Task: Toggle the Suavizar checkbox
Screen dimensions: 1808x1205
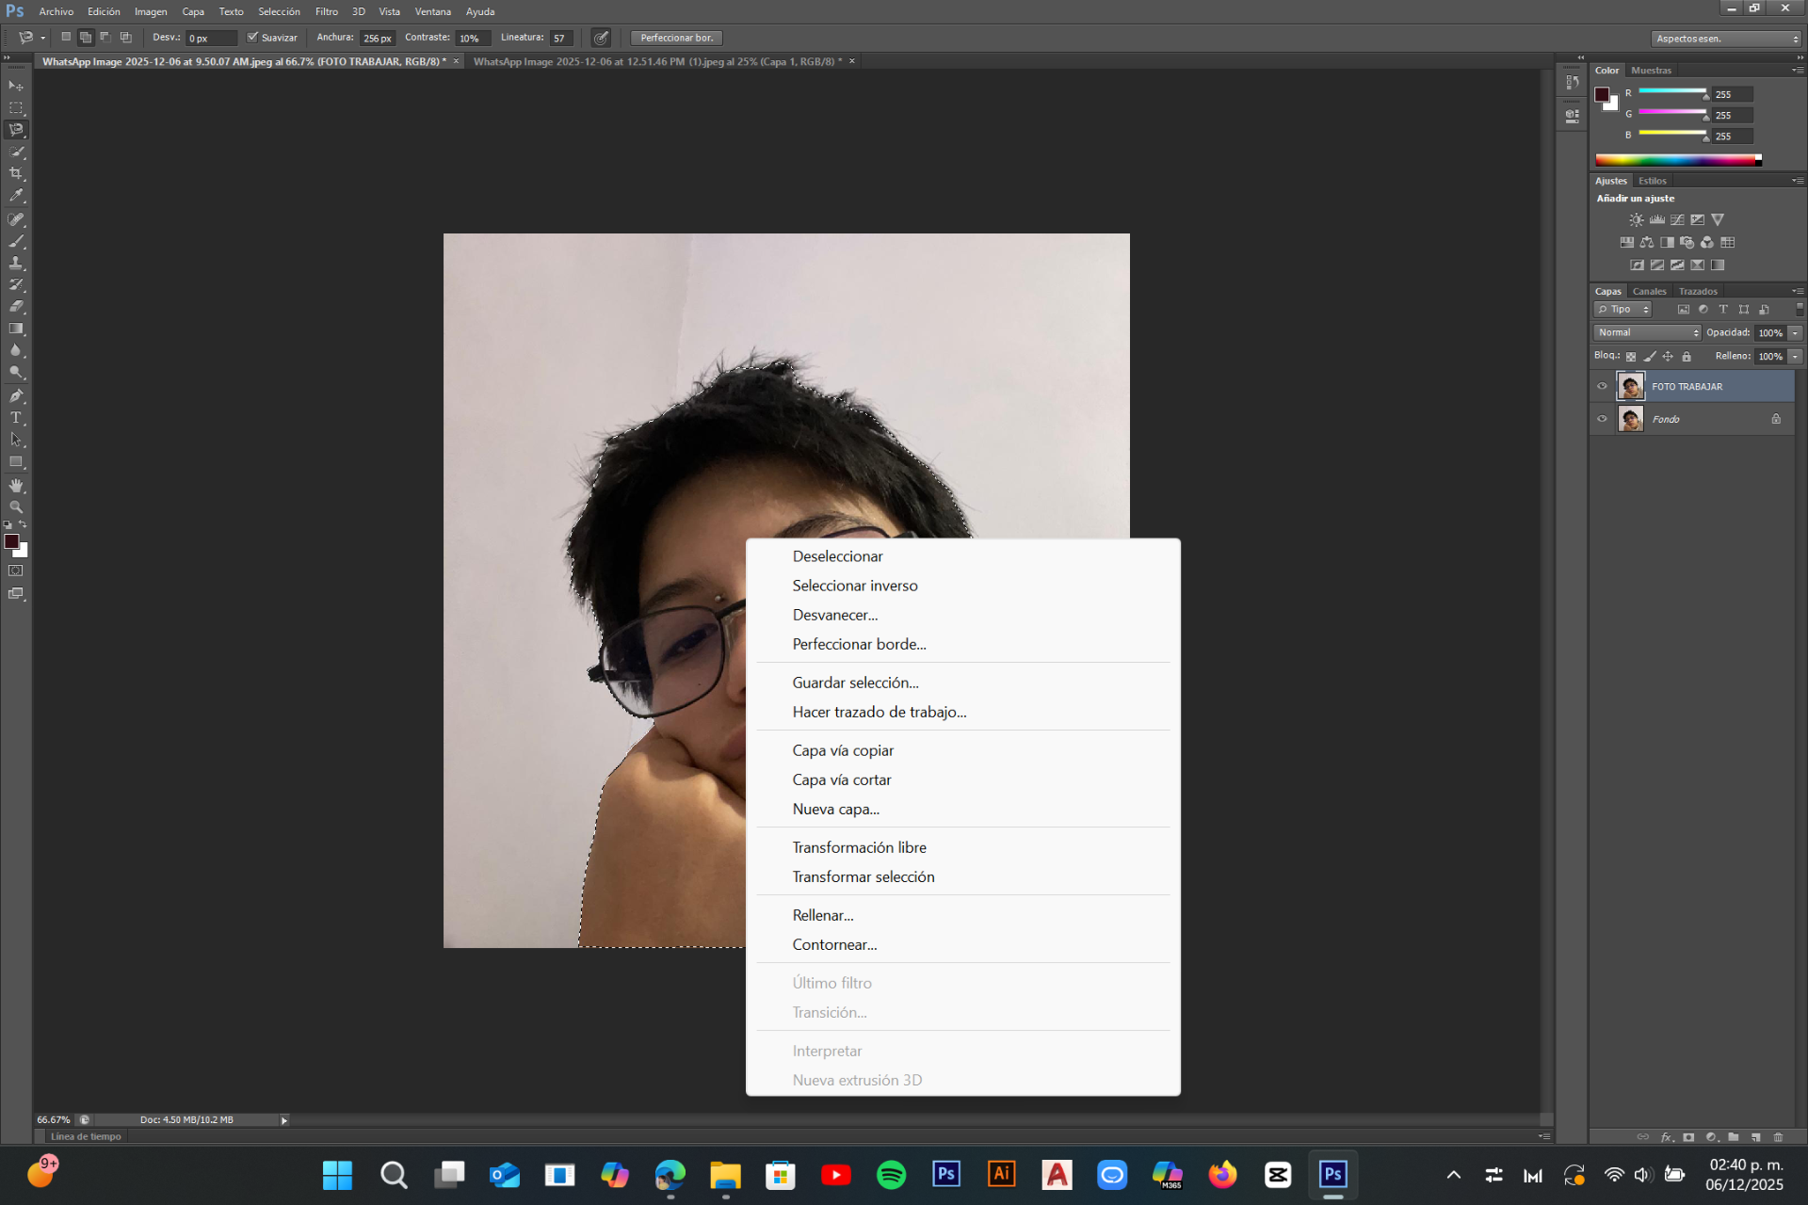Action: point(252,38)
